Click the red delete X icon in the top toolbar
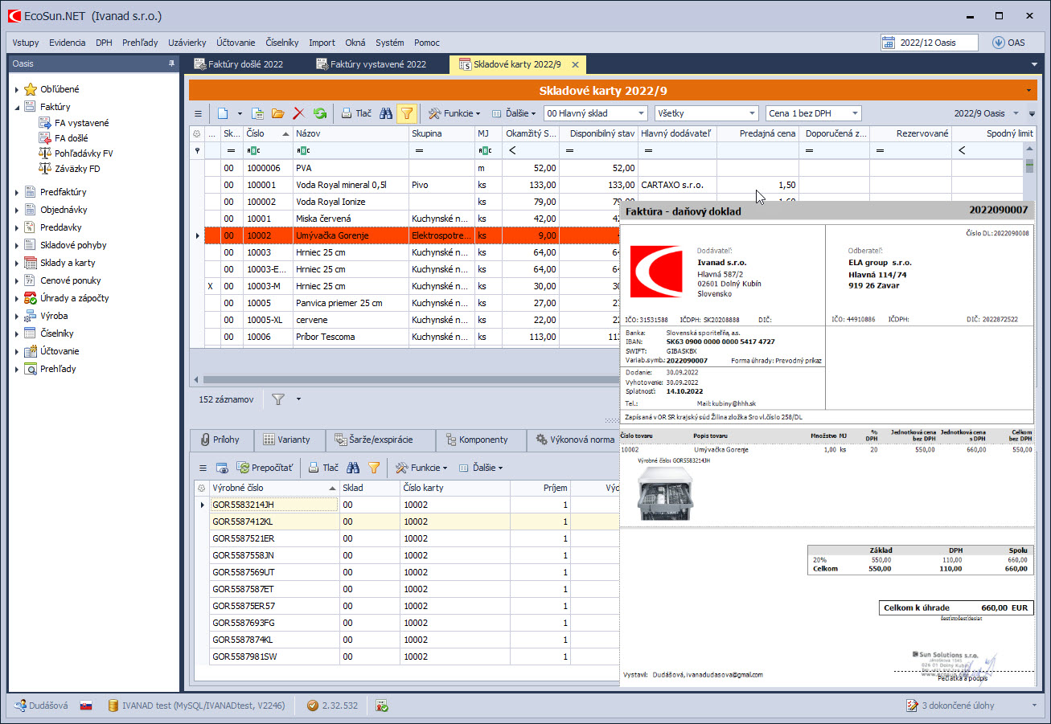This screenshot has width=1051, height=724. pyautogui.click(x=298, y=113)
